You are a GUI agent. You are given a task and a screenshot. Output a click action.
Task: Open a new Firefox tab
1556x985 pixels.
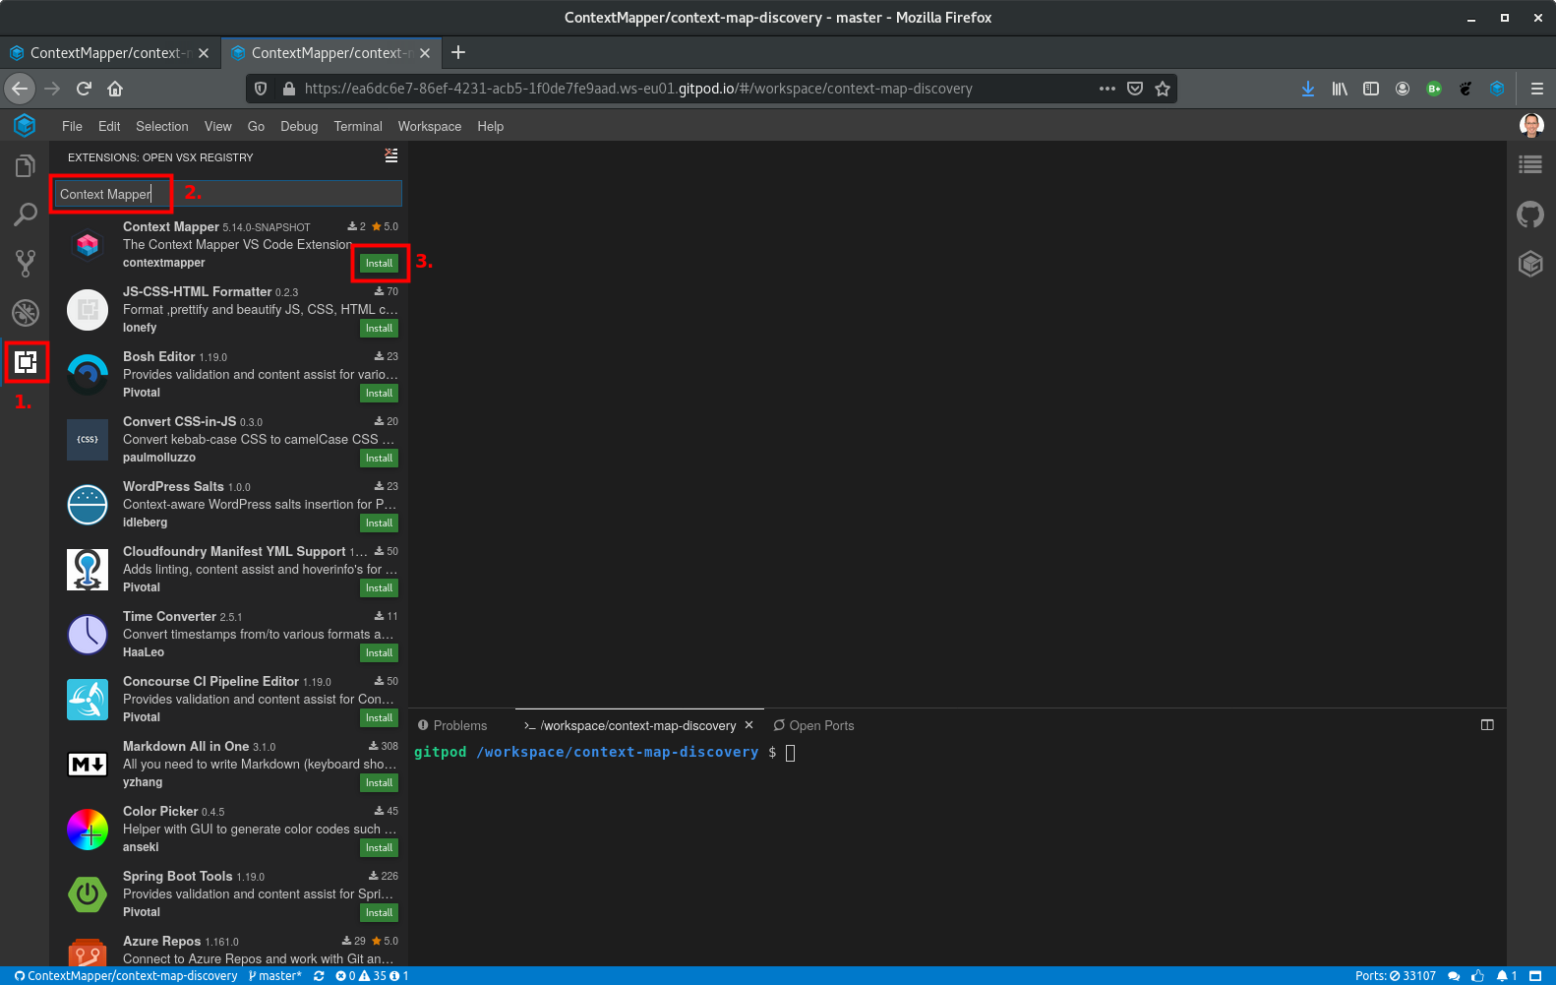[x=458, y=52]
